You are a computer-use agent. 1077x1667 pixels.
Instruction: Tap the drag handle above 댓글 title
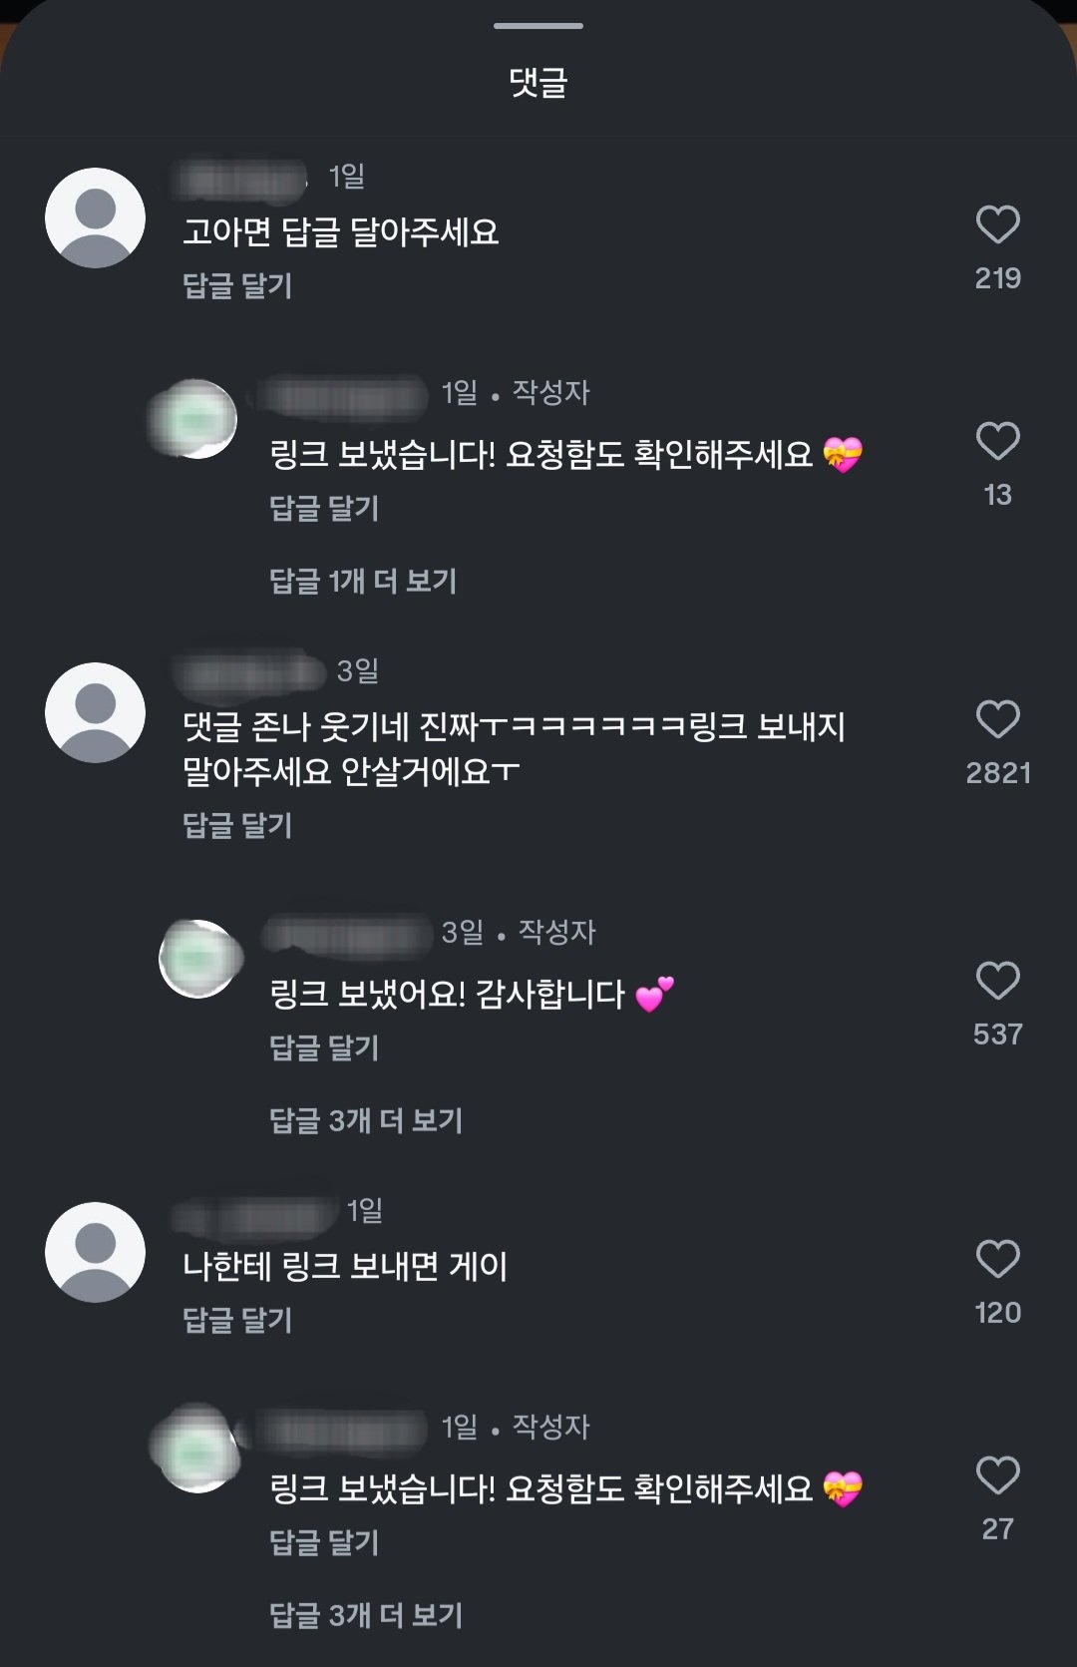click(538, 26)
